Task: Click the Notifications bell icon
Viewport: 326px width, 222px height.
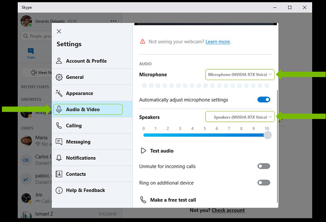Action: 59,158
